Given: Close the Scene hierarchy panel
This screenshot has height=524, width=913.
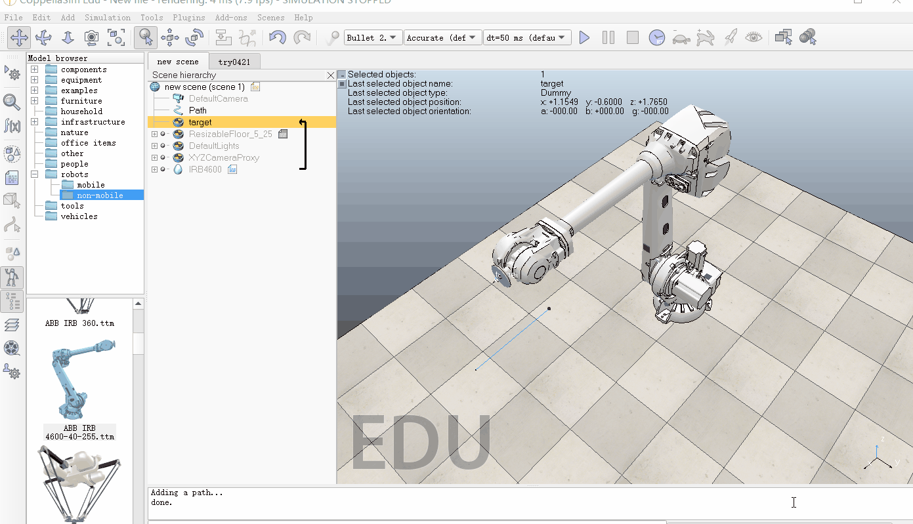Looking at the screenshot, I should click(x=331, y=75).
